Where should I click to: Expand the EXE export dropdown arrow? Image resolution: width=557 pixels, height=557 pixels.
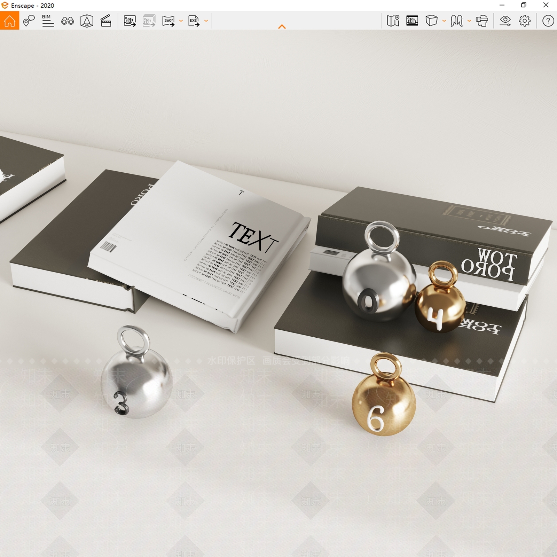(206, 21)
